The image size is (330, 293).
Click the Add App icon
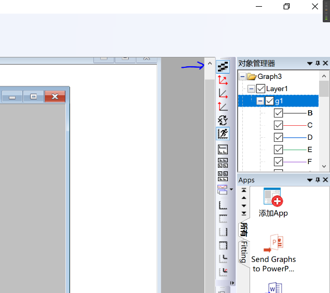point(273,199)
